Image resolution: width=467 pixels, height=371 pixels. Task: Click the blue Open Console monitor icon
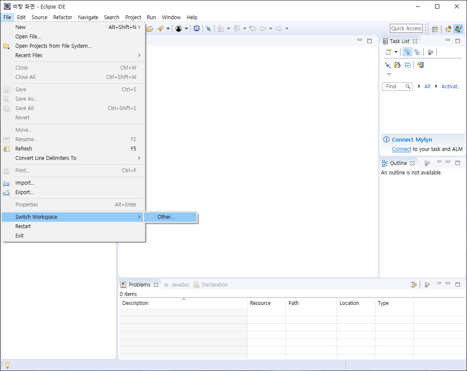pyautogui.click(x=196, y=29)
